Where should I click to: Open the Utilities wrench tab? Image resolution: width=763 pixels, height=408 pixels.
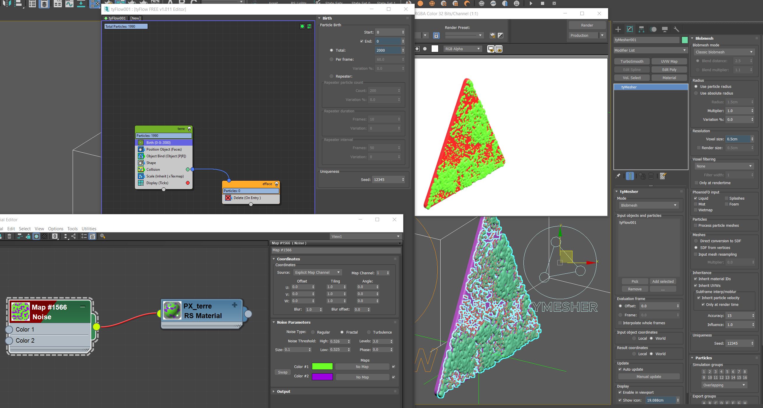click(x=676, y=29)
